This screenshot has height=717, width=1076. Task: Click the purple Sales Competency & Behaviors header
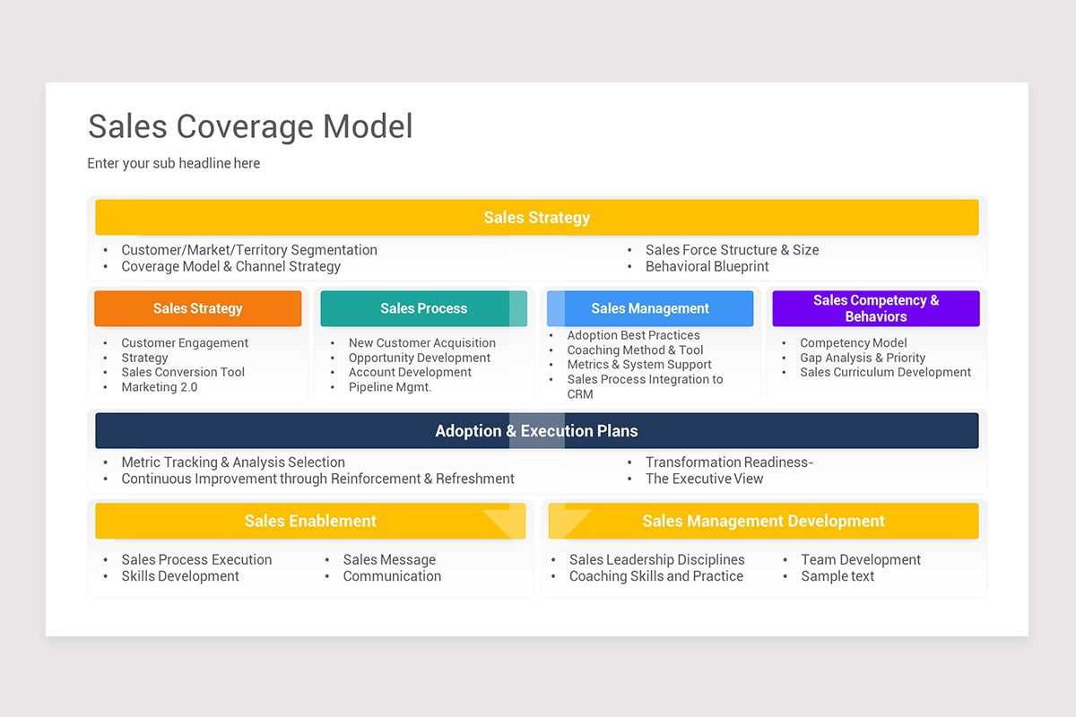pos(875,307)
